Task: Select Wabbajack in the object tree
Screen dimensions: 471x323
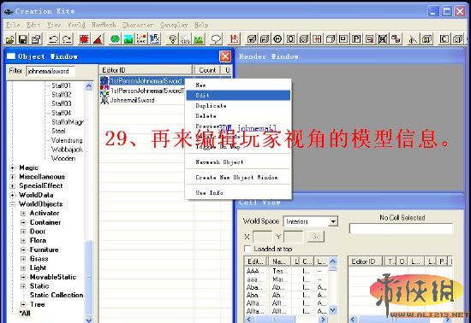Action: click(67, 150)
